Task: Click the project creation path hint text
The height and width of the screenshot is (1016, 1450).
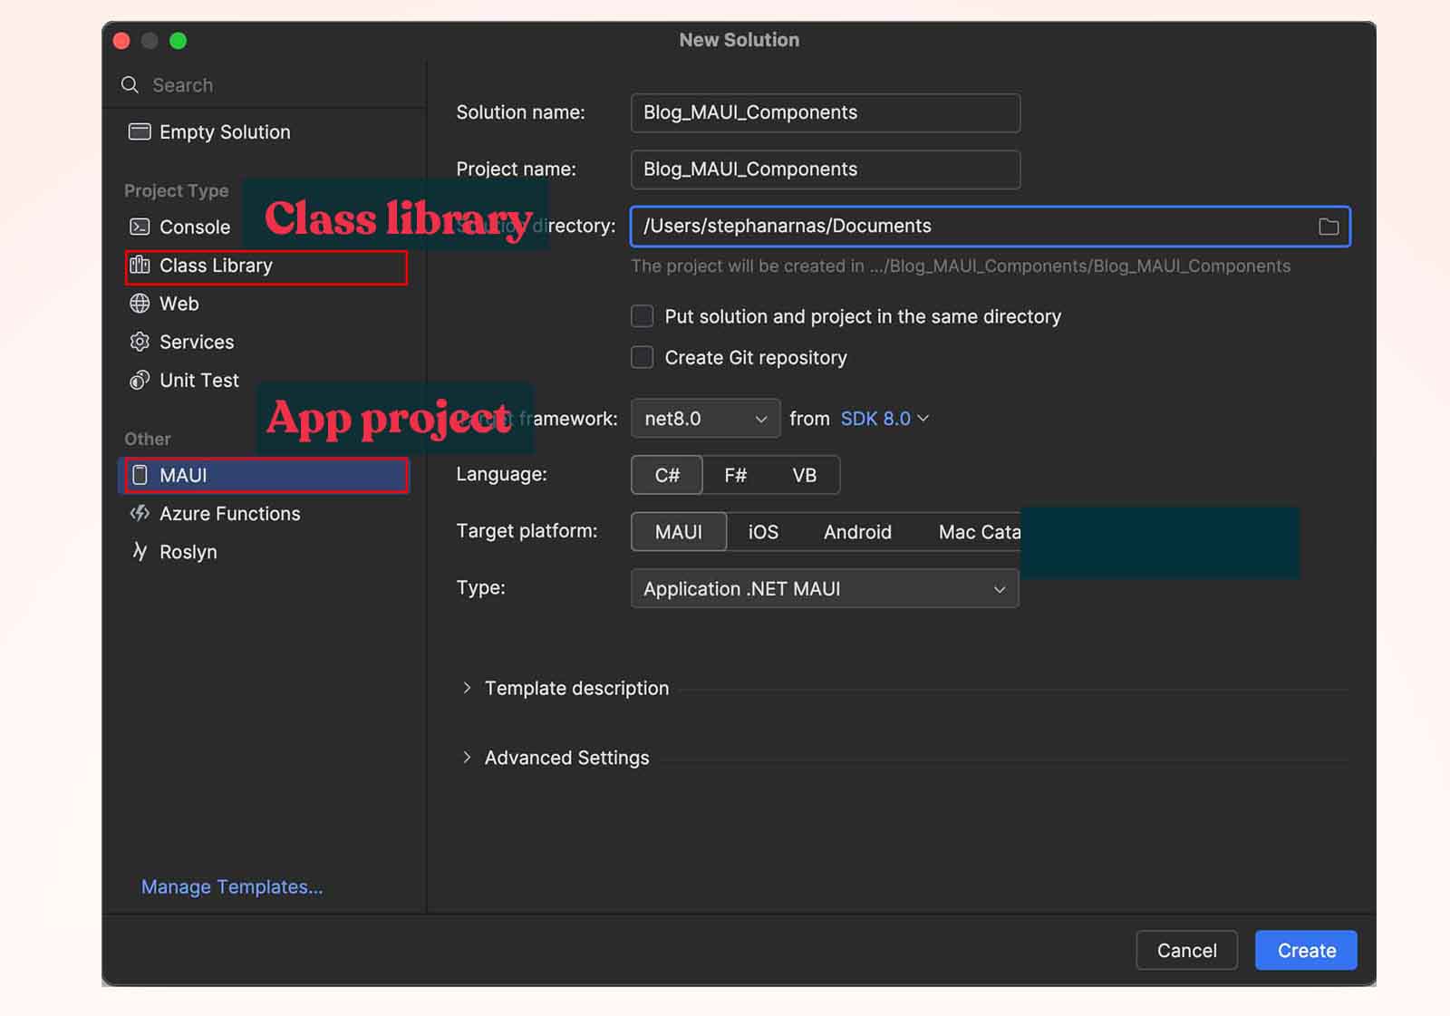Action: click(961, 266)
